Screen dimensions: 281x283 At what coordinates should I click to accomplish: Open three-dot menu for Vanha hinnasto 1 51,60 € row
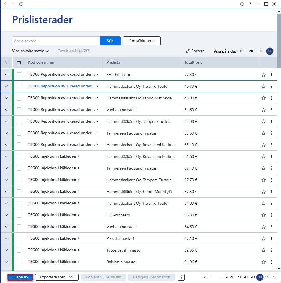click(271, 110)
